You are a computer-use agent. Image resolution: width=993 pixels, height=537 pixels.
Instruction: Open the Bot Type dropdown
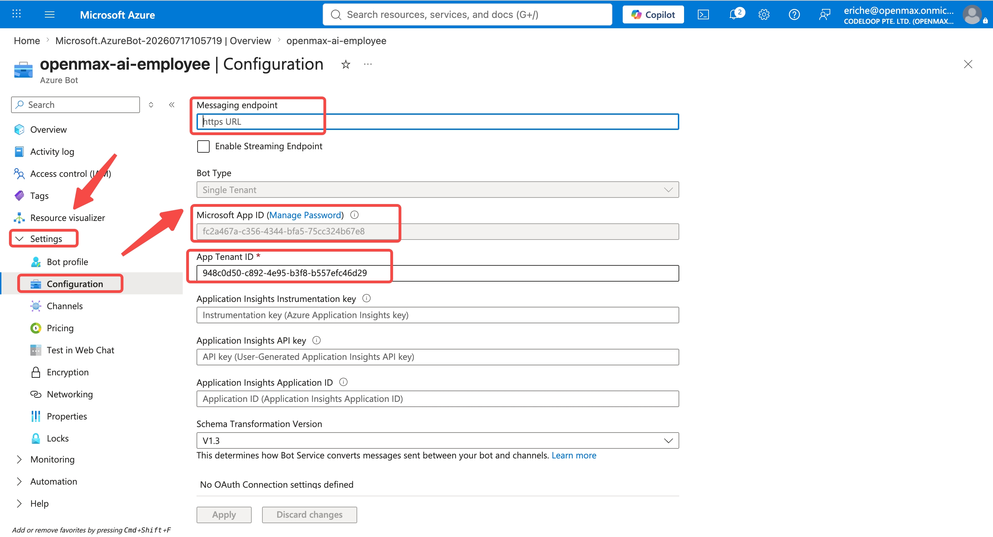pos(438,190)
